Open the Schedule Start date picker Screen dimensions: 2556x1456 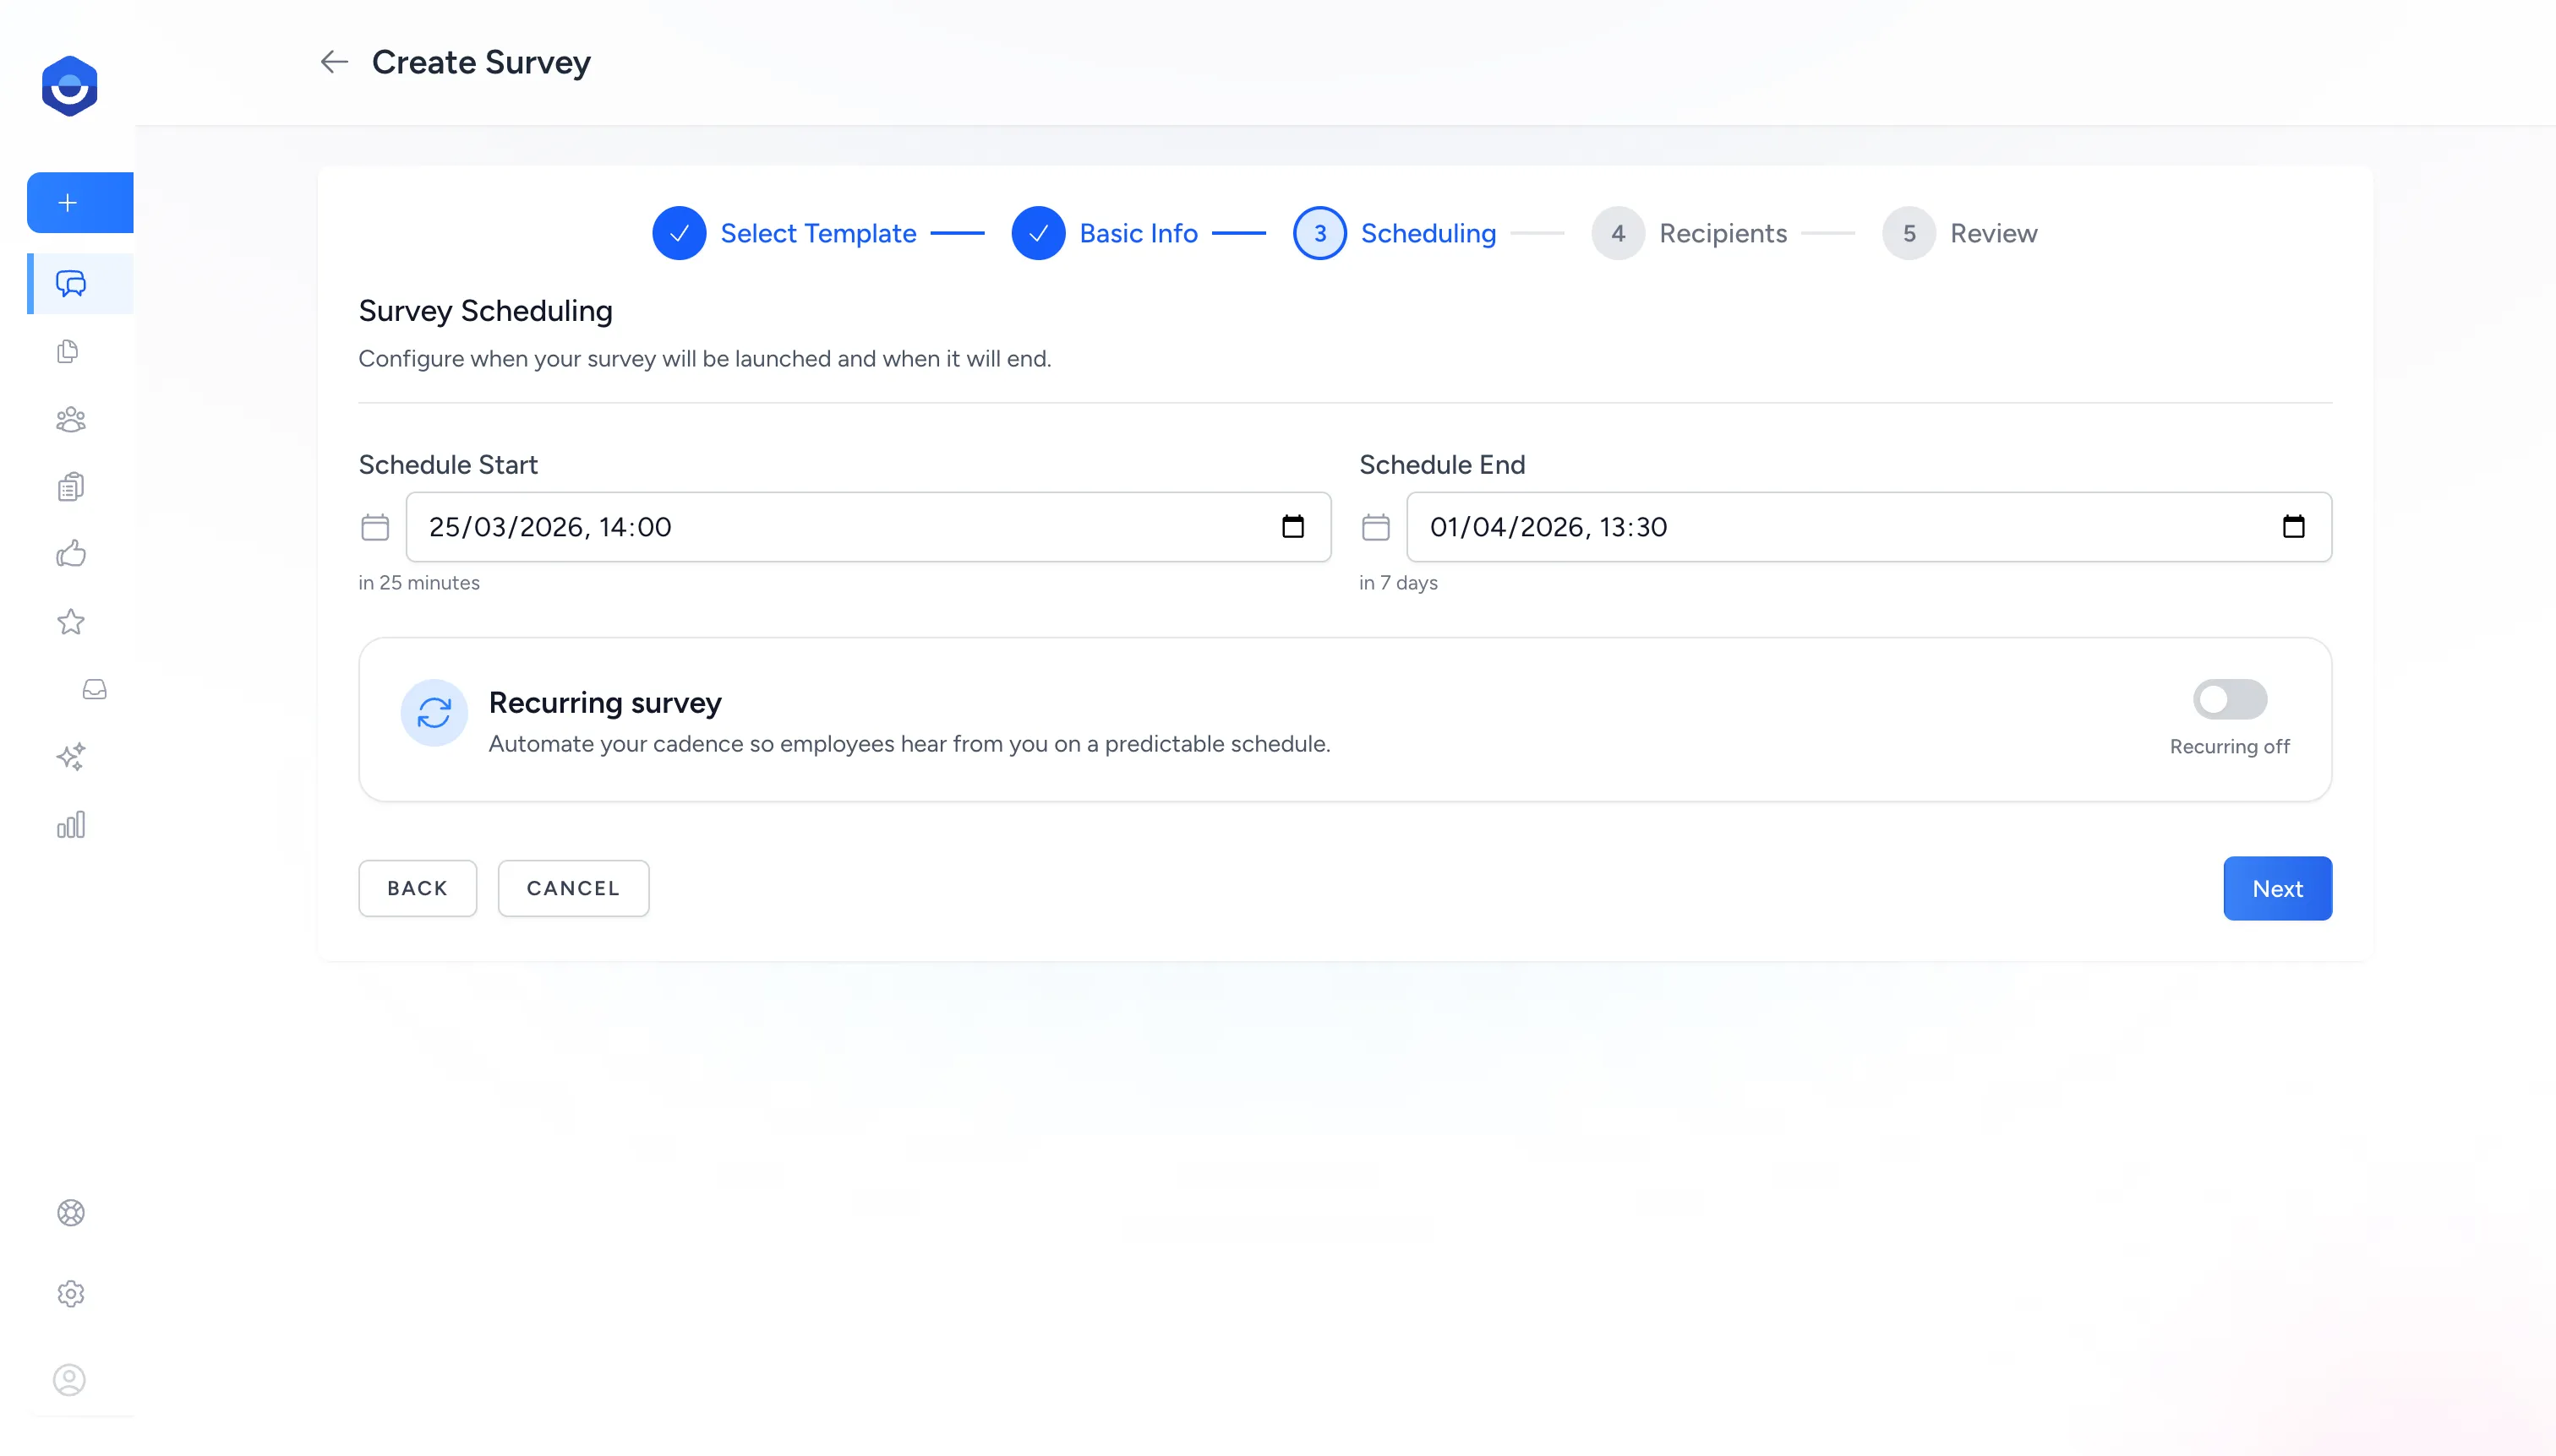pos(1293,527)
